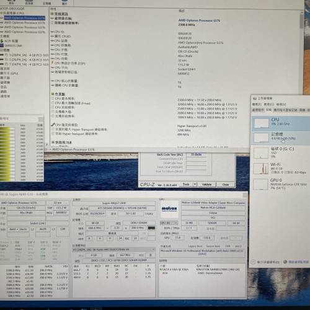Select the KINGSTON SA400S37480G drive row
310x310 pixels.
tap(218, 270)
